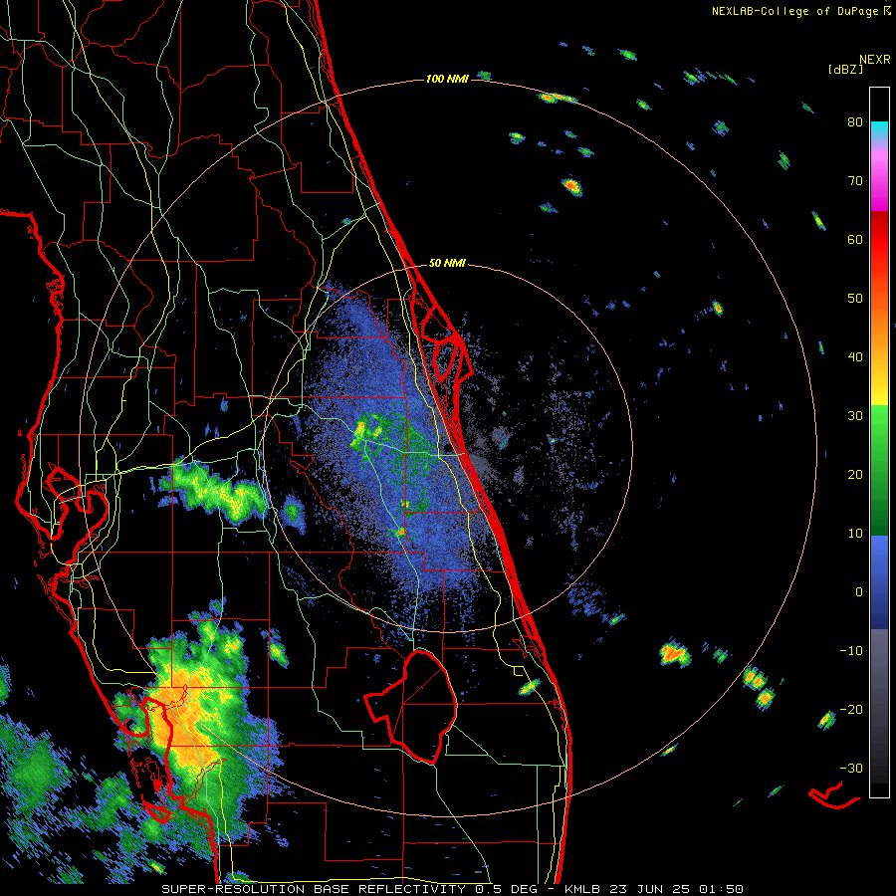
Task: Click the -30 value on dBZ scale
Action: [x=851, y=768]
